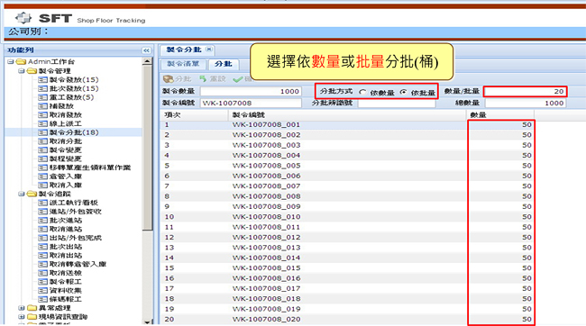Click the icon beside 派工執行看板

43,203
